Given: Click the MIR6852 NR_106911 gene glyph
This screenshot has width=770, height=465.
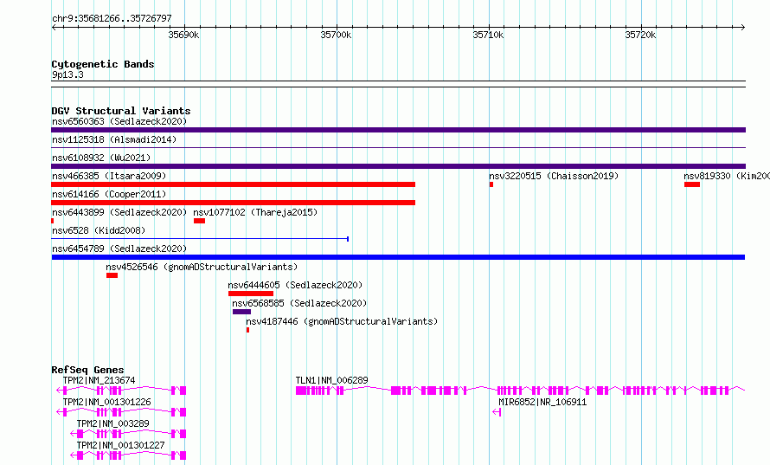Looking at the screenshot, I should point(497,412).
